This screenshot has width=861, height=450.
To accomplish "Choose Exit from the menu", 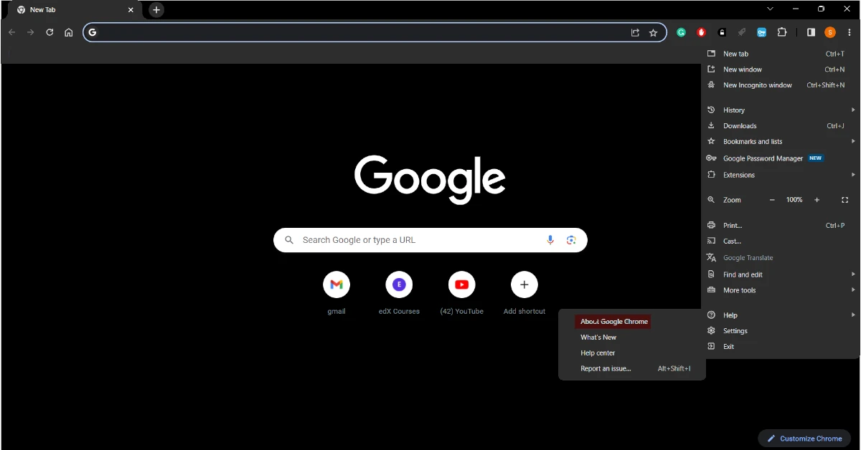I will coord(781,347).
